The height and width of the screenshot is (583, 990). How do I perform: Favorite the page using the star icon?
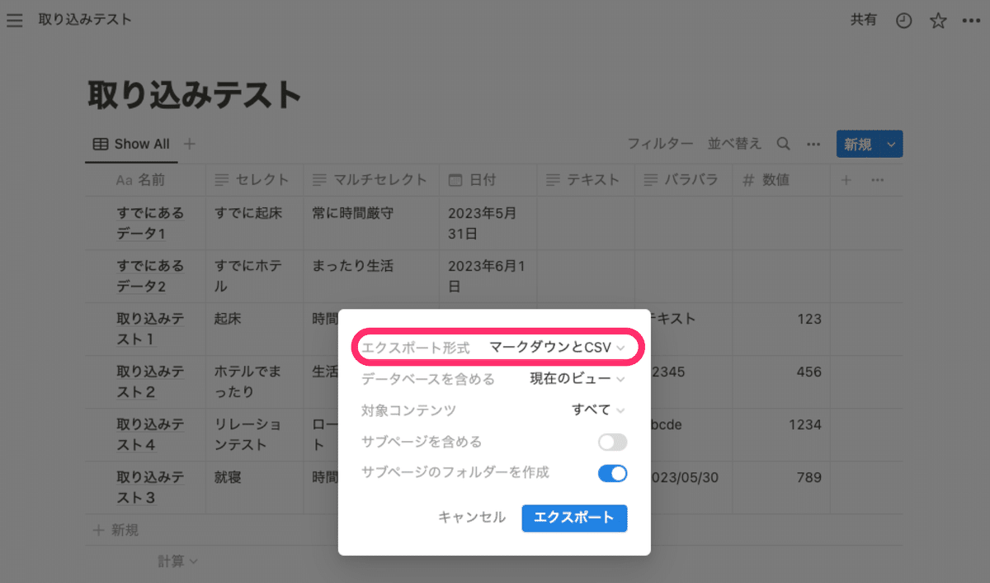point(937,20)
